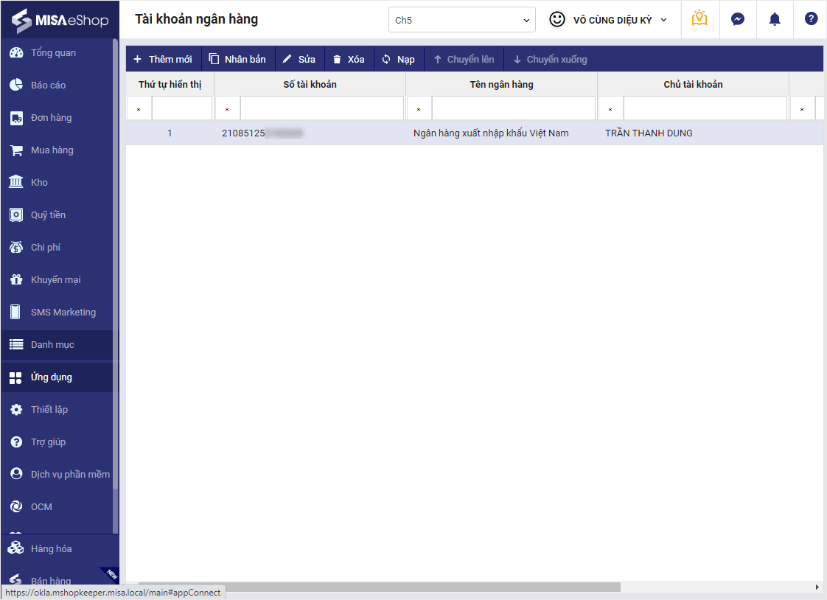
Task: Sort by Chủ tài khoản column header
Action: [693, 84]
